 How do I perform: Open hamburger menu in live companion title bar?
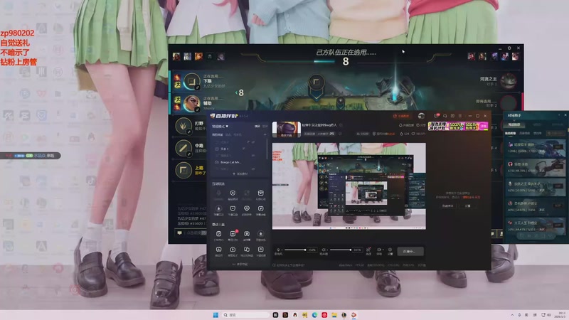click(460, 116)
